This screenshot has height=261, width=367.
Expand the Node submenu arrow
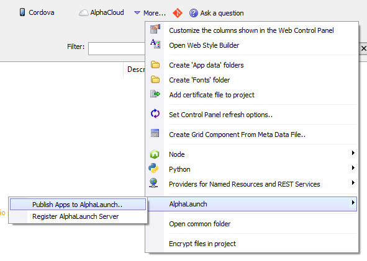[353, 153]
